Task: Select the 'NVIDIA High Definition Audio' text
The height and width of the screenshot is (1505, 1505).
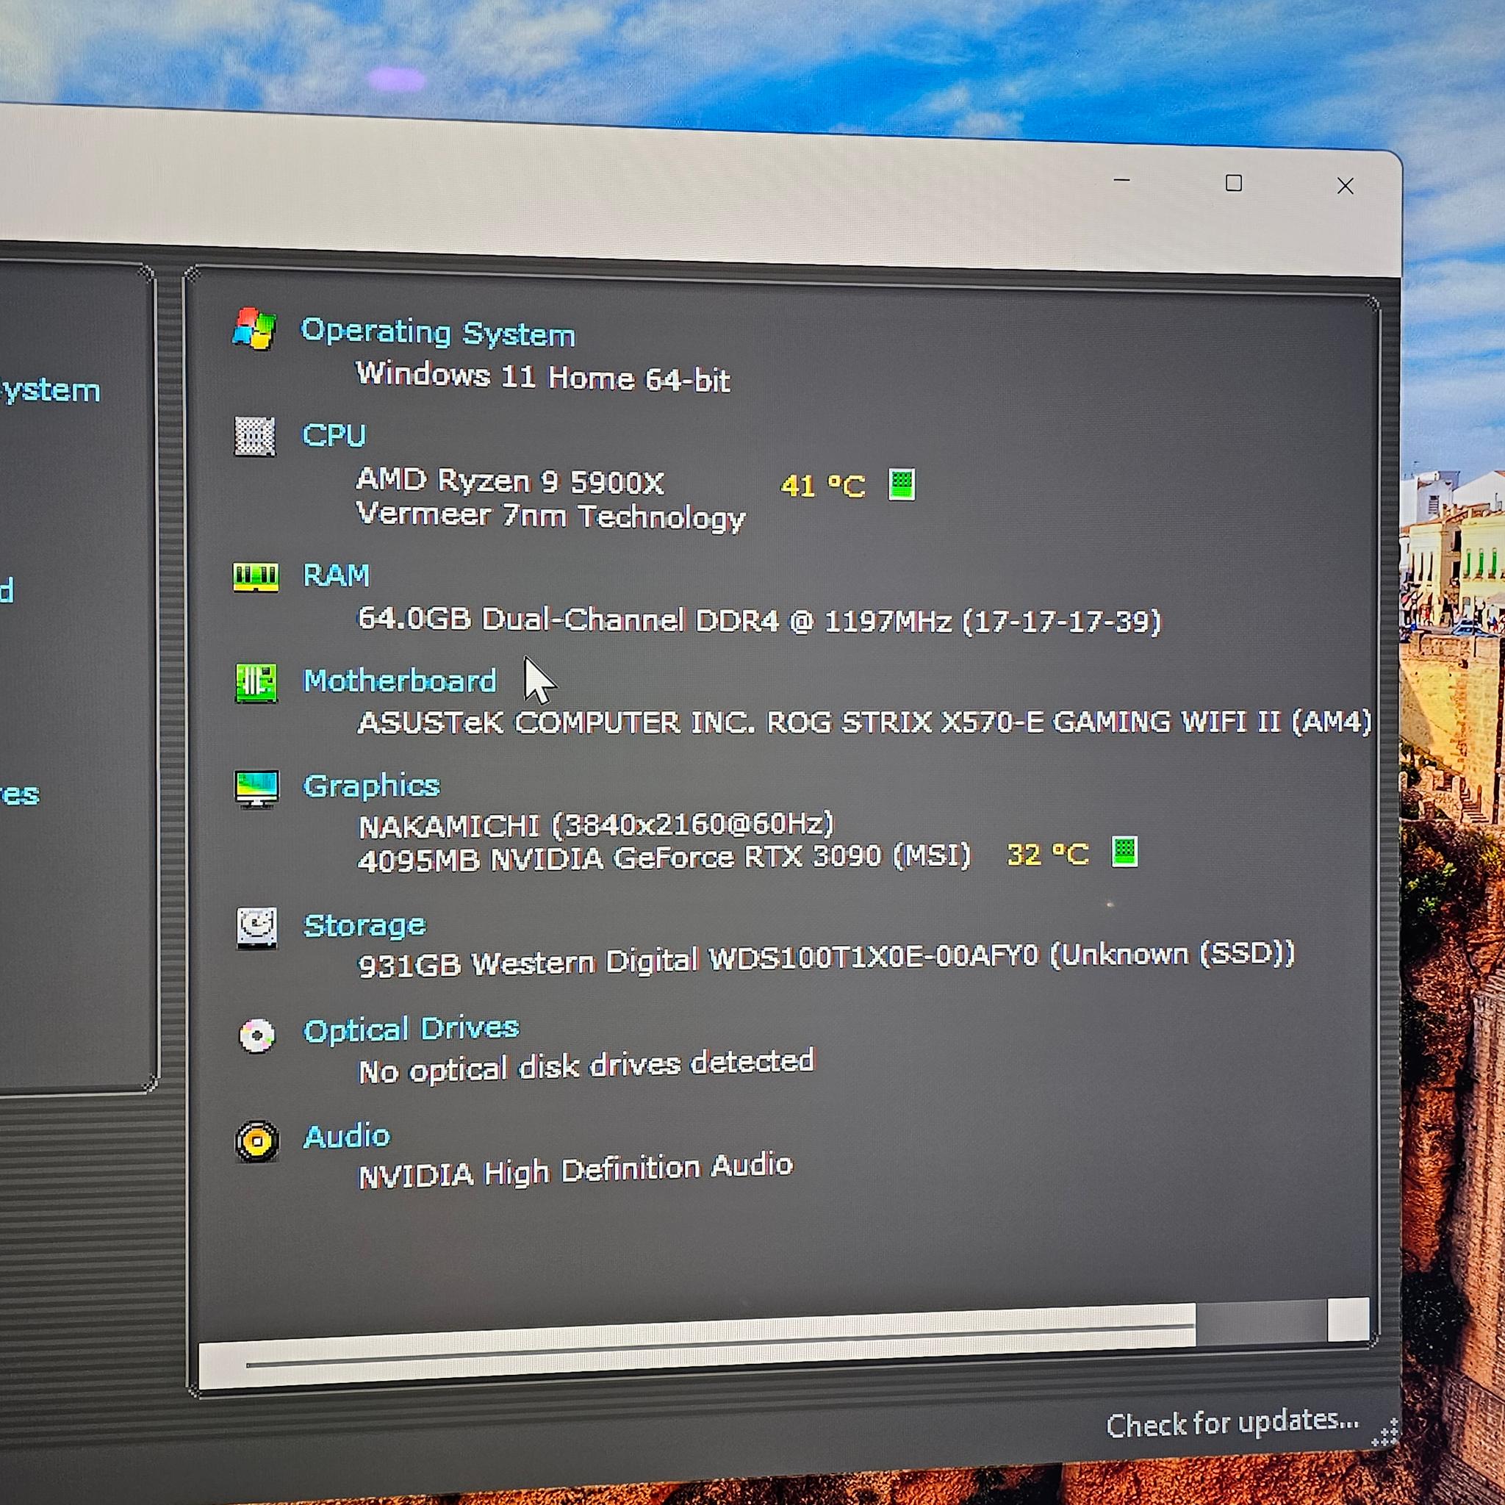Action: (575, 1171)
